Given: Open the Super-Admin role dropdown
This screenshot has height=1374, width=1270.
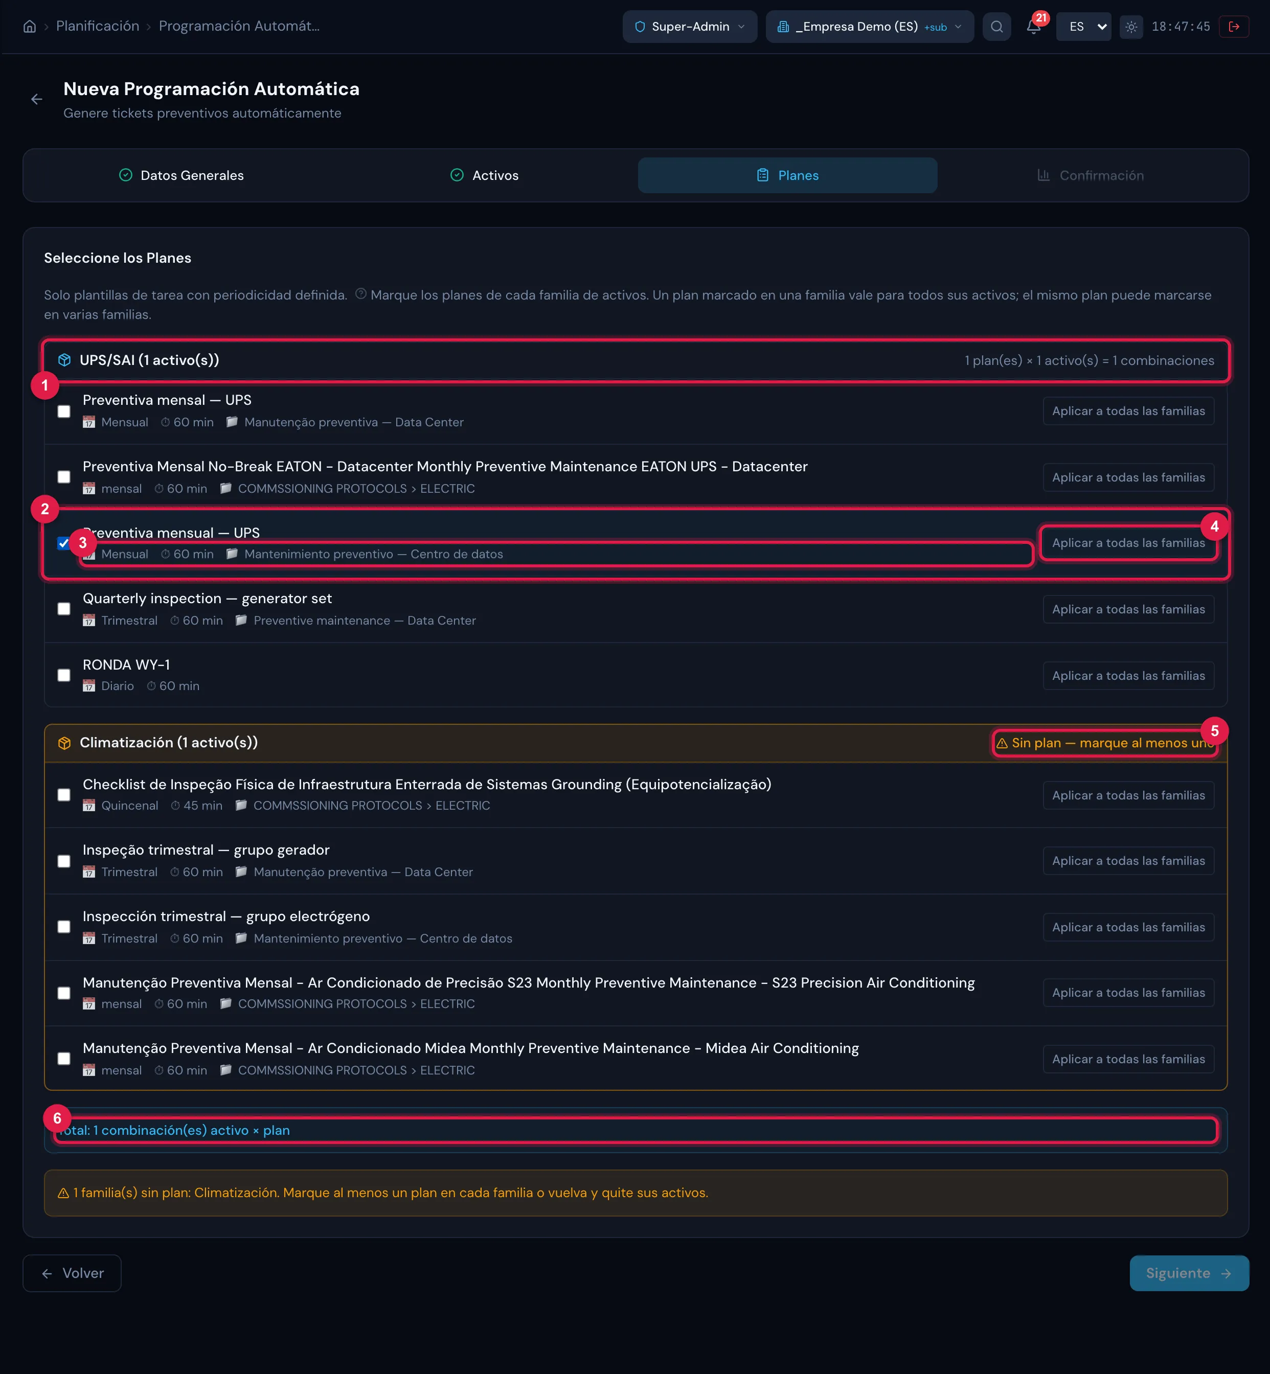Looking at the screenshot, I should point(689,27).
